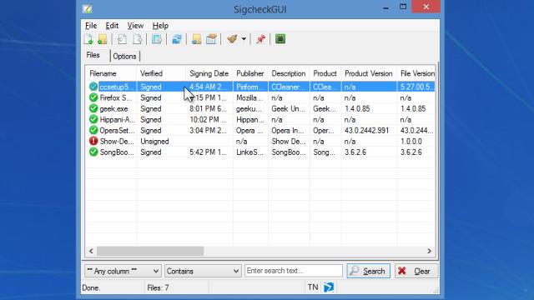Select the geek.exe filename cell
This screenshot has width=534, height=300.
(x=113, y=109)
